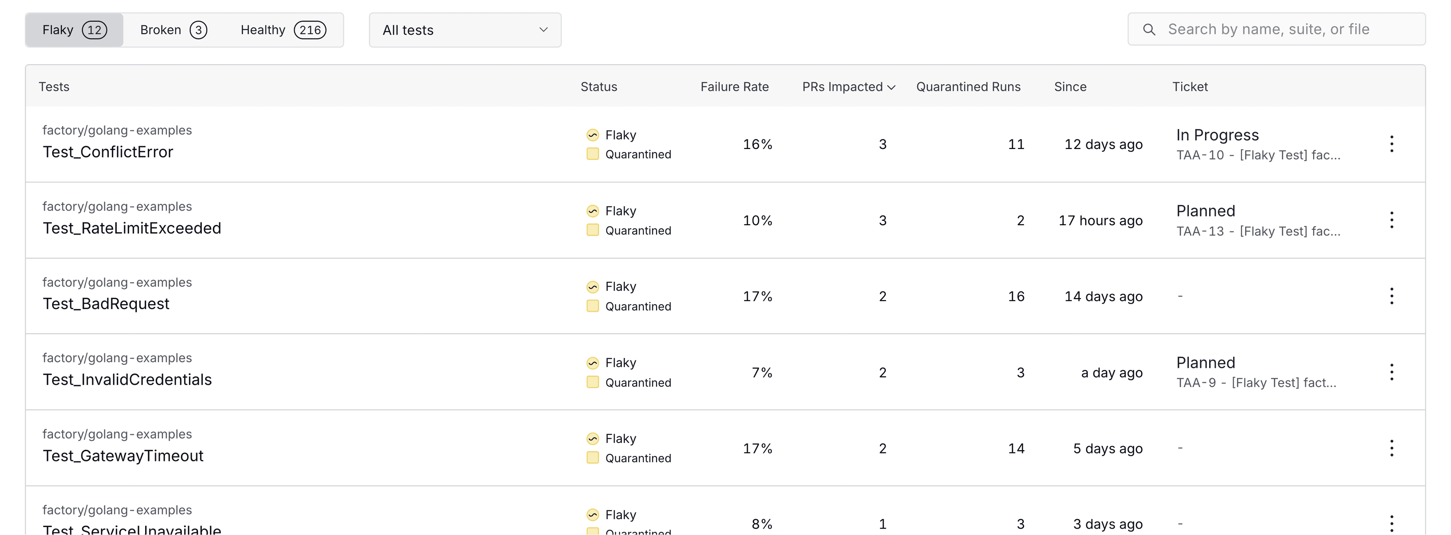Click the In Progress ticket status
This screenshot has height=535, width=1451.
1217,135
